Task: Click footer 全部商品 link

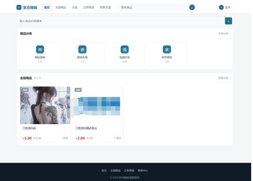Action: (x=115, y=171)
